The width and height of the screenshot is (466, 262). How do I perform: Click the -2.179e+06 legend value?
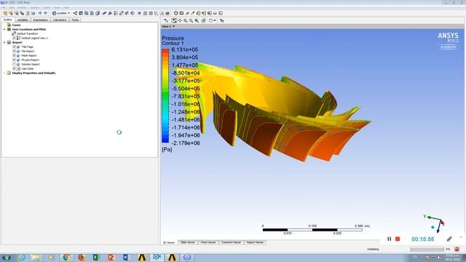pyautogui.click(x=186, y=143)
